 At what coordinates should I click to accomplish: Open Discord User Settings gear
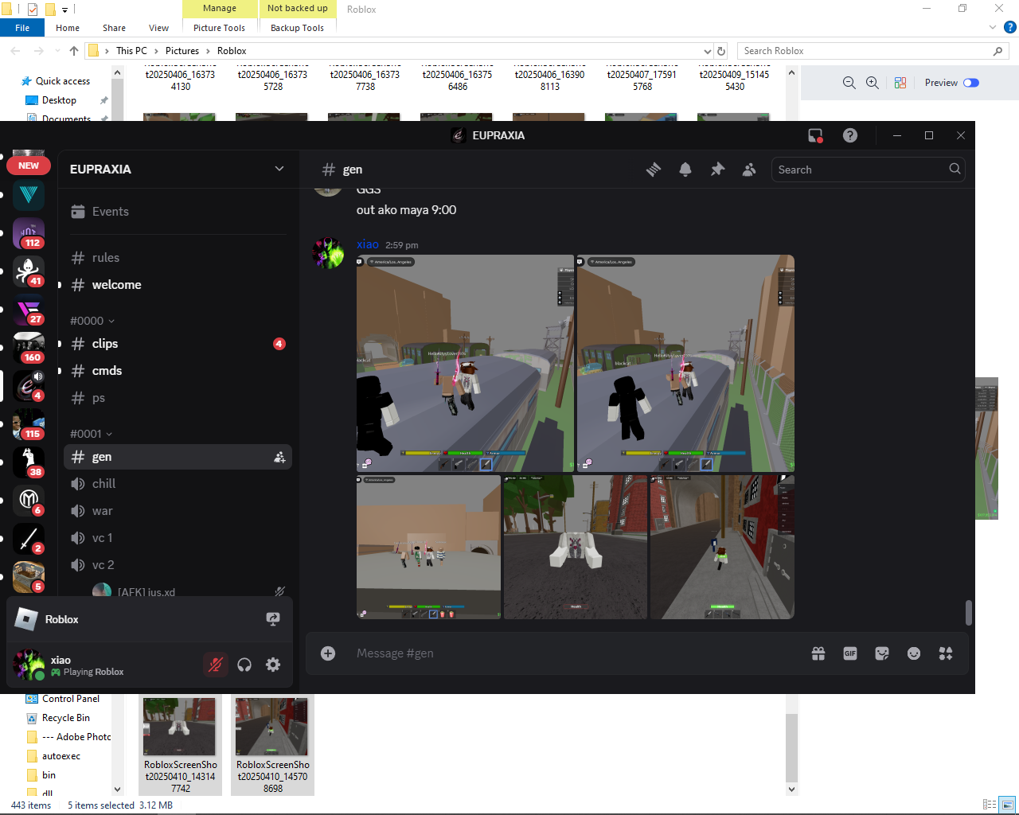pos(273,665)
